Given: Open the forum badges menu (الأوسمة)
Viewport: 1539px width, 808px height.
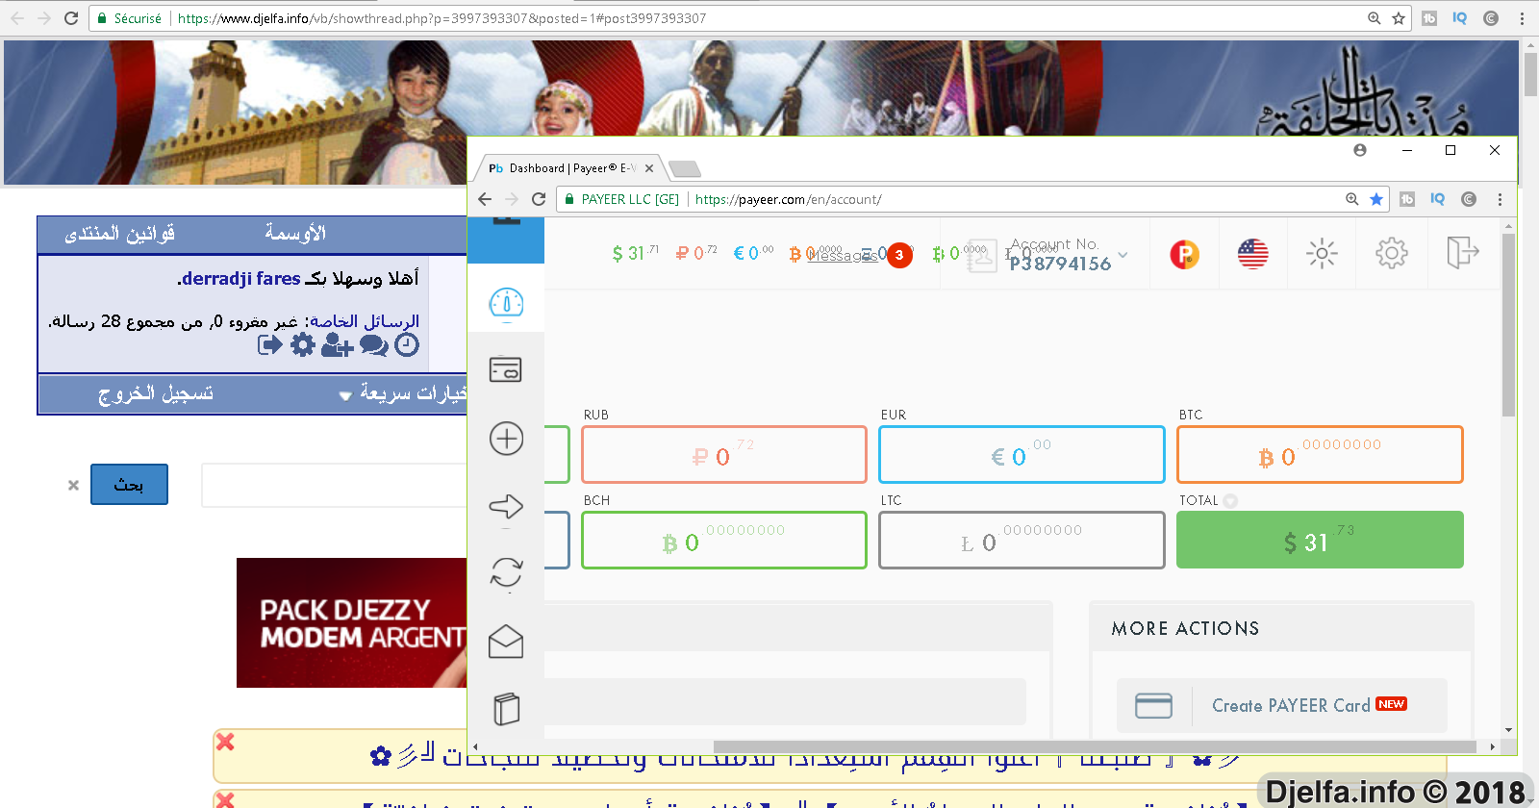Looking at the screenshot, I should [295, 234].
